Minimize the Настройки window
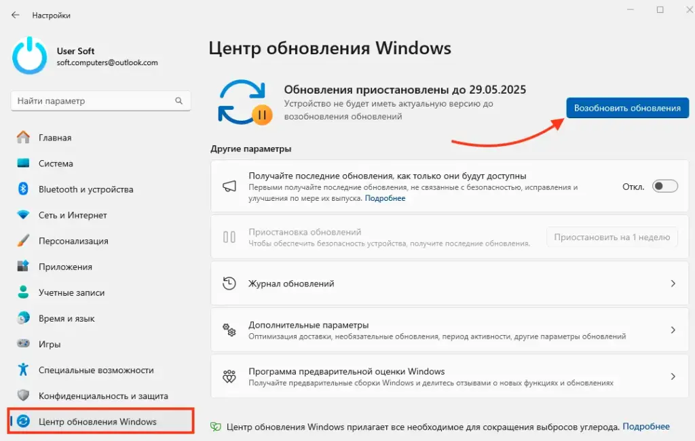Viewport: 695px width, 441px height. point(631,9)
